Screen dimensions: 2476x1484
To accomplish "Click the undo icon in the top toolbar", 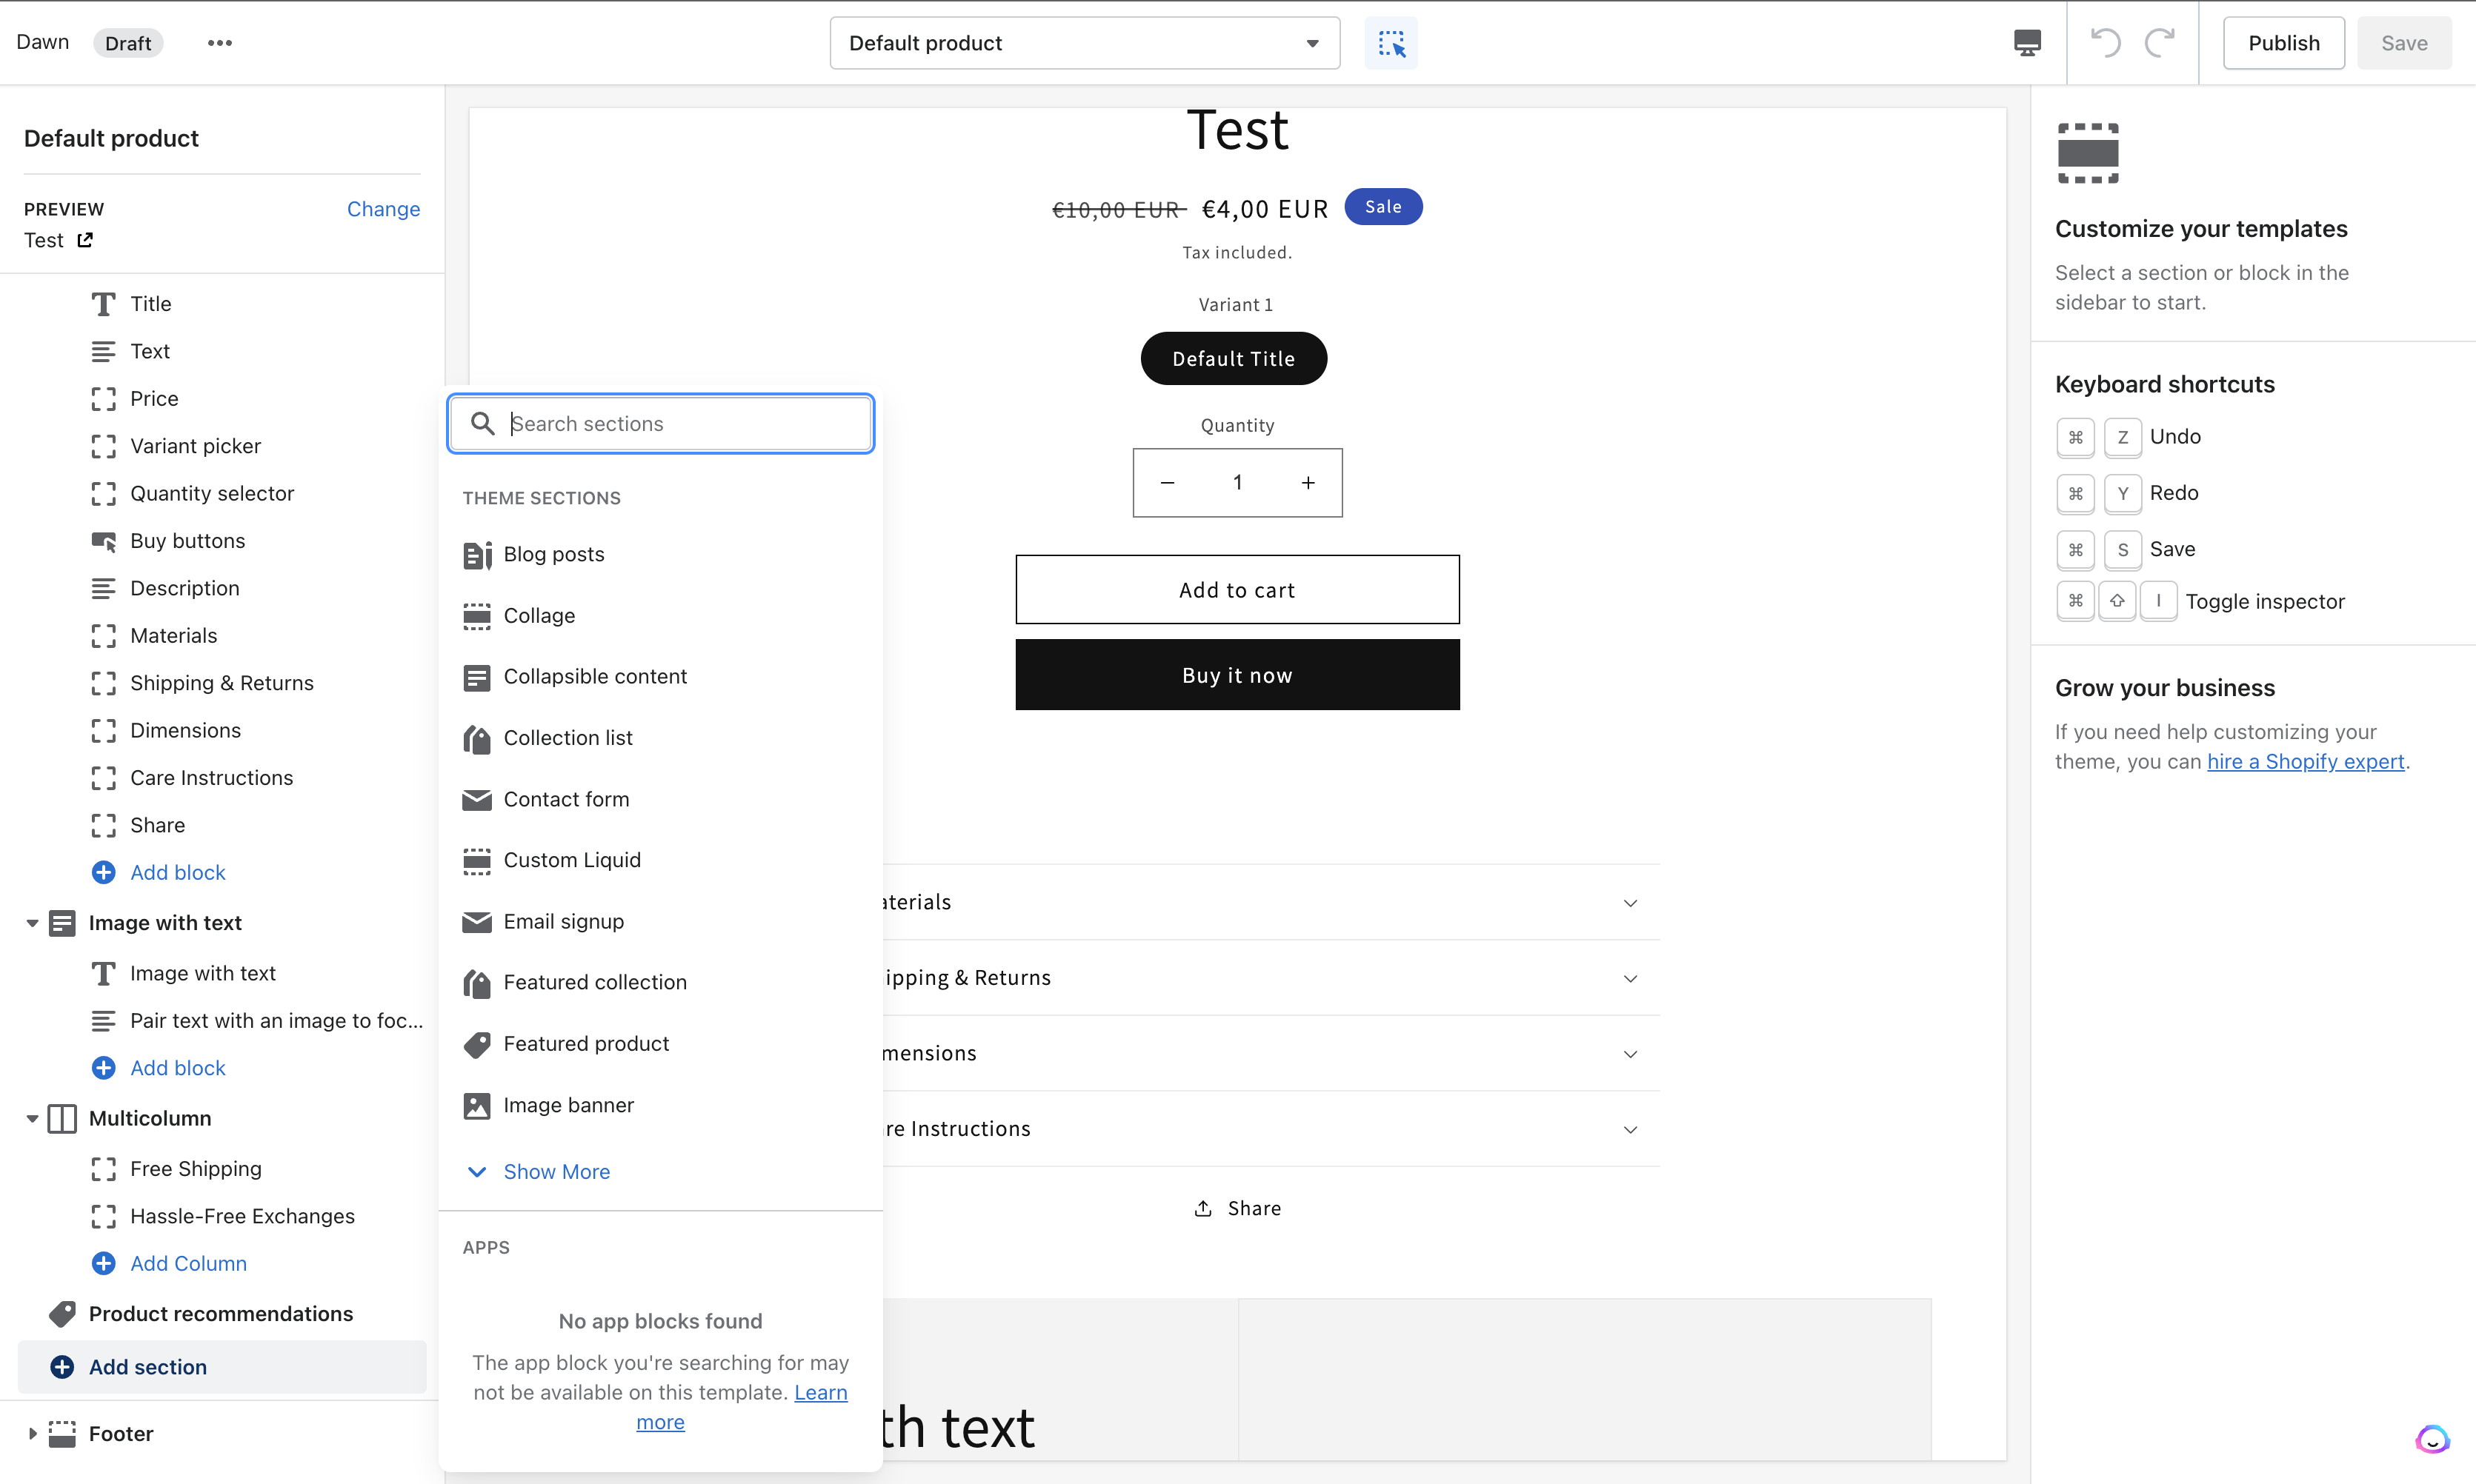I will pyautogui.click(x=2105, y=42).
